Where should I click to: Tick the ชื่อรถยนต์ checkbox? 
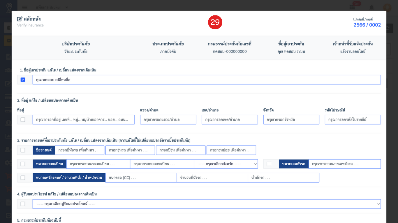coord(23,150)
